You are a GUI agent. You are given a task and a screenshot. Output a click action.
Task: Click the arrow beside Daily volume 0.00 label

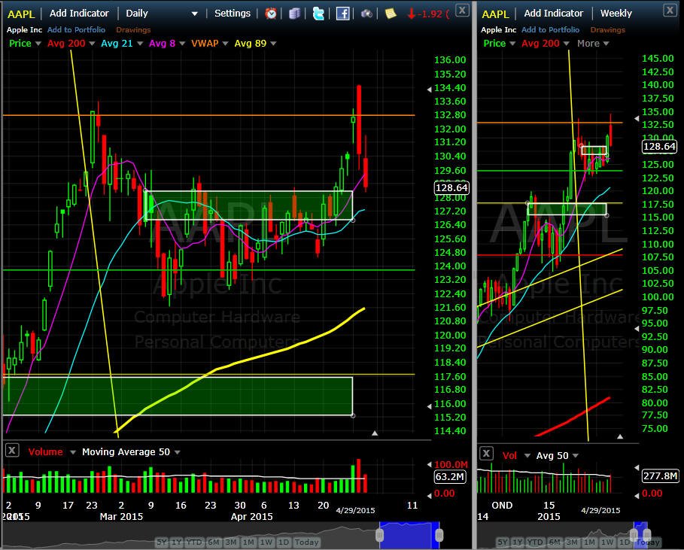pos(429,496)
